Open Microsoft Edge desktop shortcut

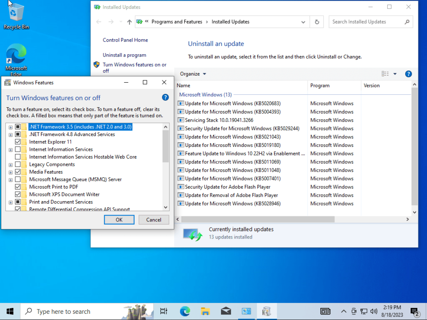tap(16, 60)
